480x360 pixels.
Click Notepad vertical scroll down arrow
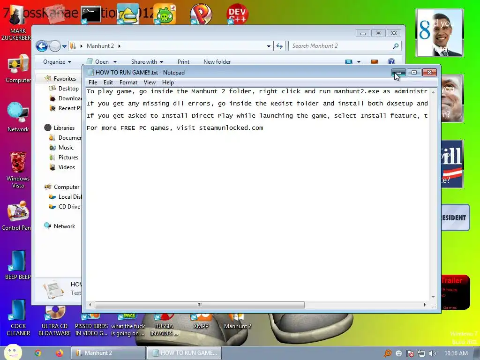[433, 297]
